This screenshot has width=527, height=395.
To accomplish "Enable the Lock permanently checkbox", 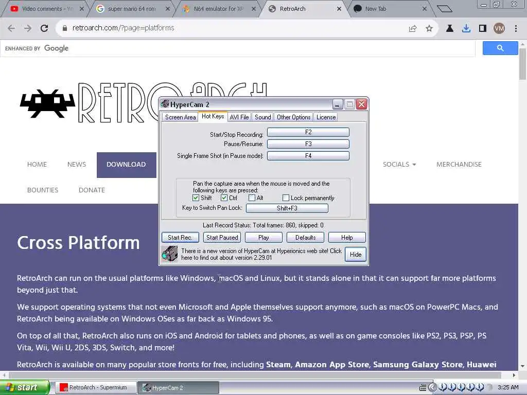I will click(286, 198).
